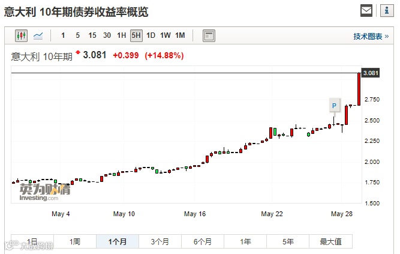Click the current value 3.081 in the header
400x254 pixels.
94,55
